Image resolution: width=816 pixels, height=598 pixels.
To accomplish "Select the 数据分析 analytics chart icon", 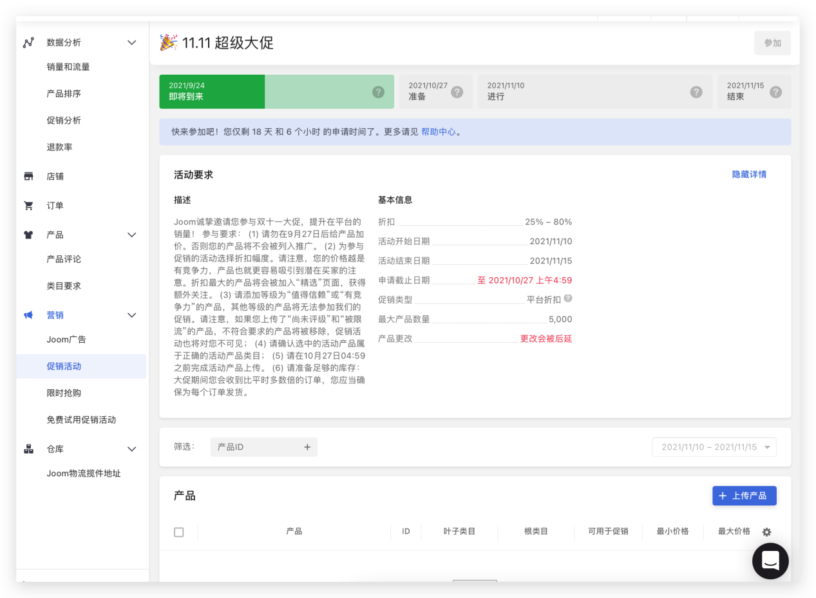I will 28,43.
